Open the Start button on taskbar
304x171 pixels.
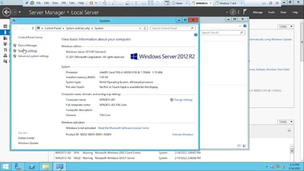tap(6, 167)
